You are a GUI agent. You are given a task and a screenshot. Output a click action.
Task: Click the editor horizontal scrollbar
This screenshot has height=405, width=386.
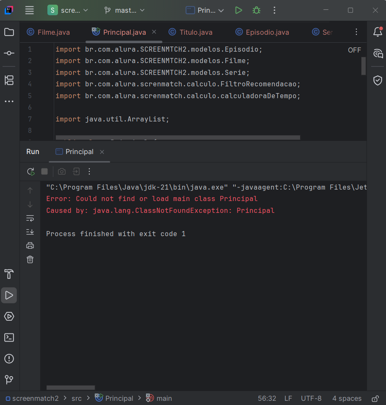coord(178,138)
